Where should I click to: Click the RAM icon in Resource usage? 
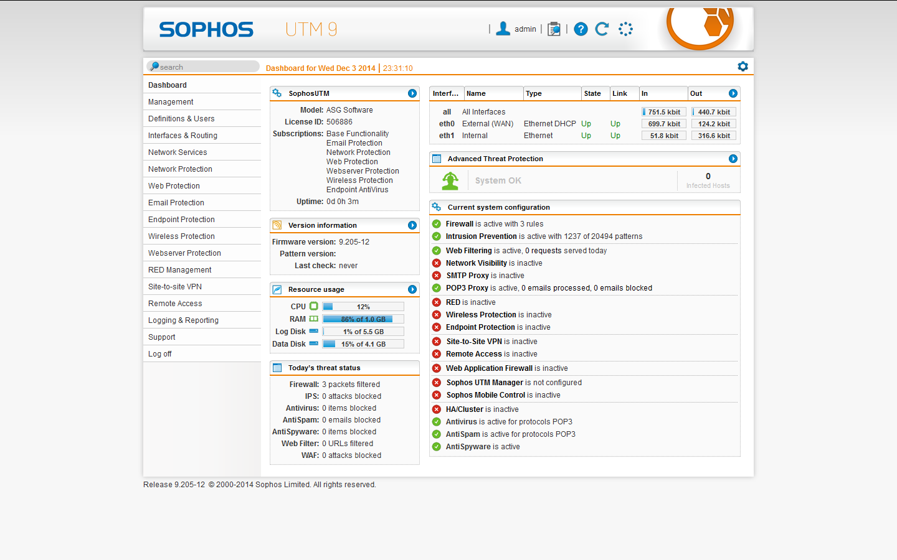tap(314, 319)
